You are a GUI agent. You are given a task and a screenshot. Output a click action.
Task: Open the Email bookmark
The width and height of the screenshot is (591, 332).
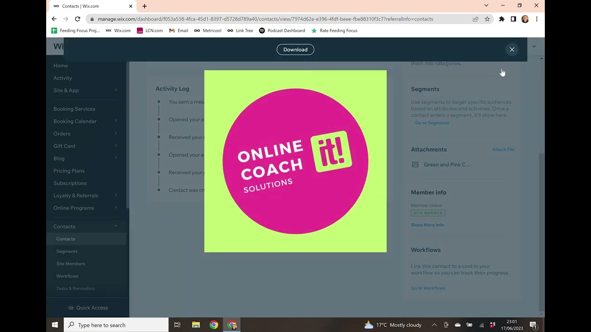coord(178,30)
